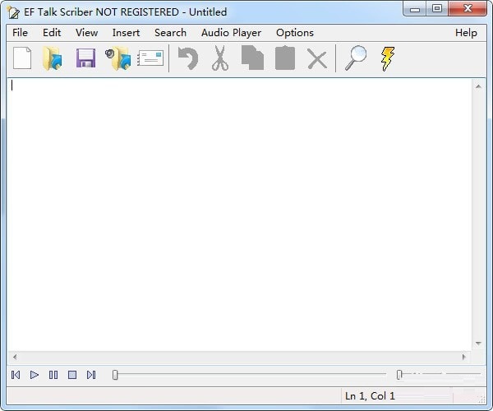Copy selection using the toolbar icon

click(252, 58)
